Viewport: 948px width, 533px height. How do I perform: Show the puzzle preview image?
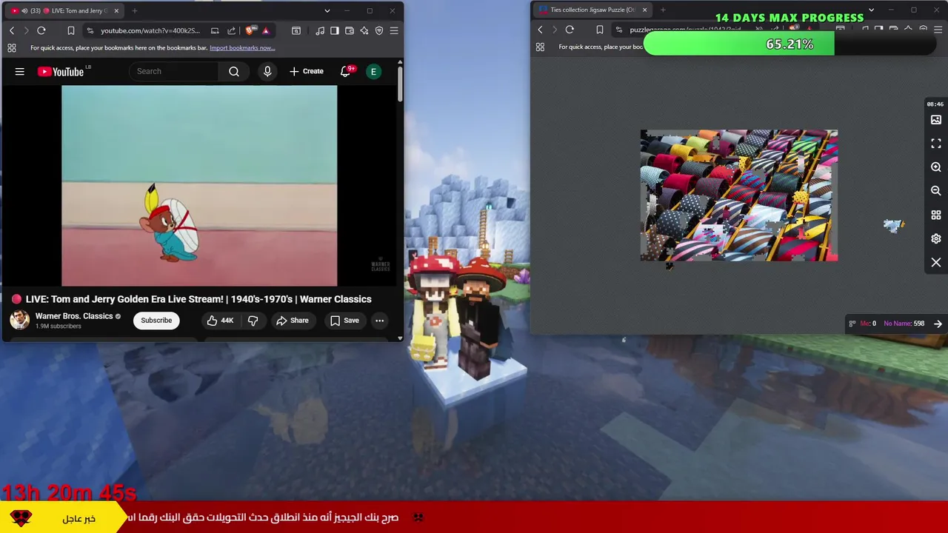[x=936, y=120]
